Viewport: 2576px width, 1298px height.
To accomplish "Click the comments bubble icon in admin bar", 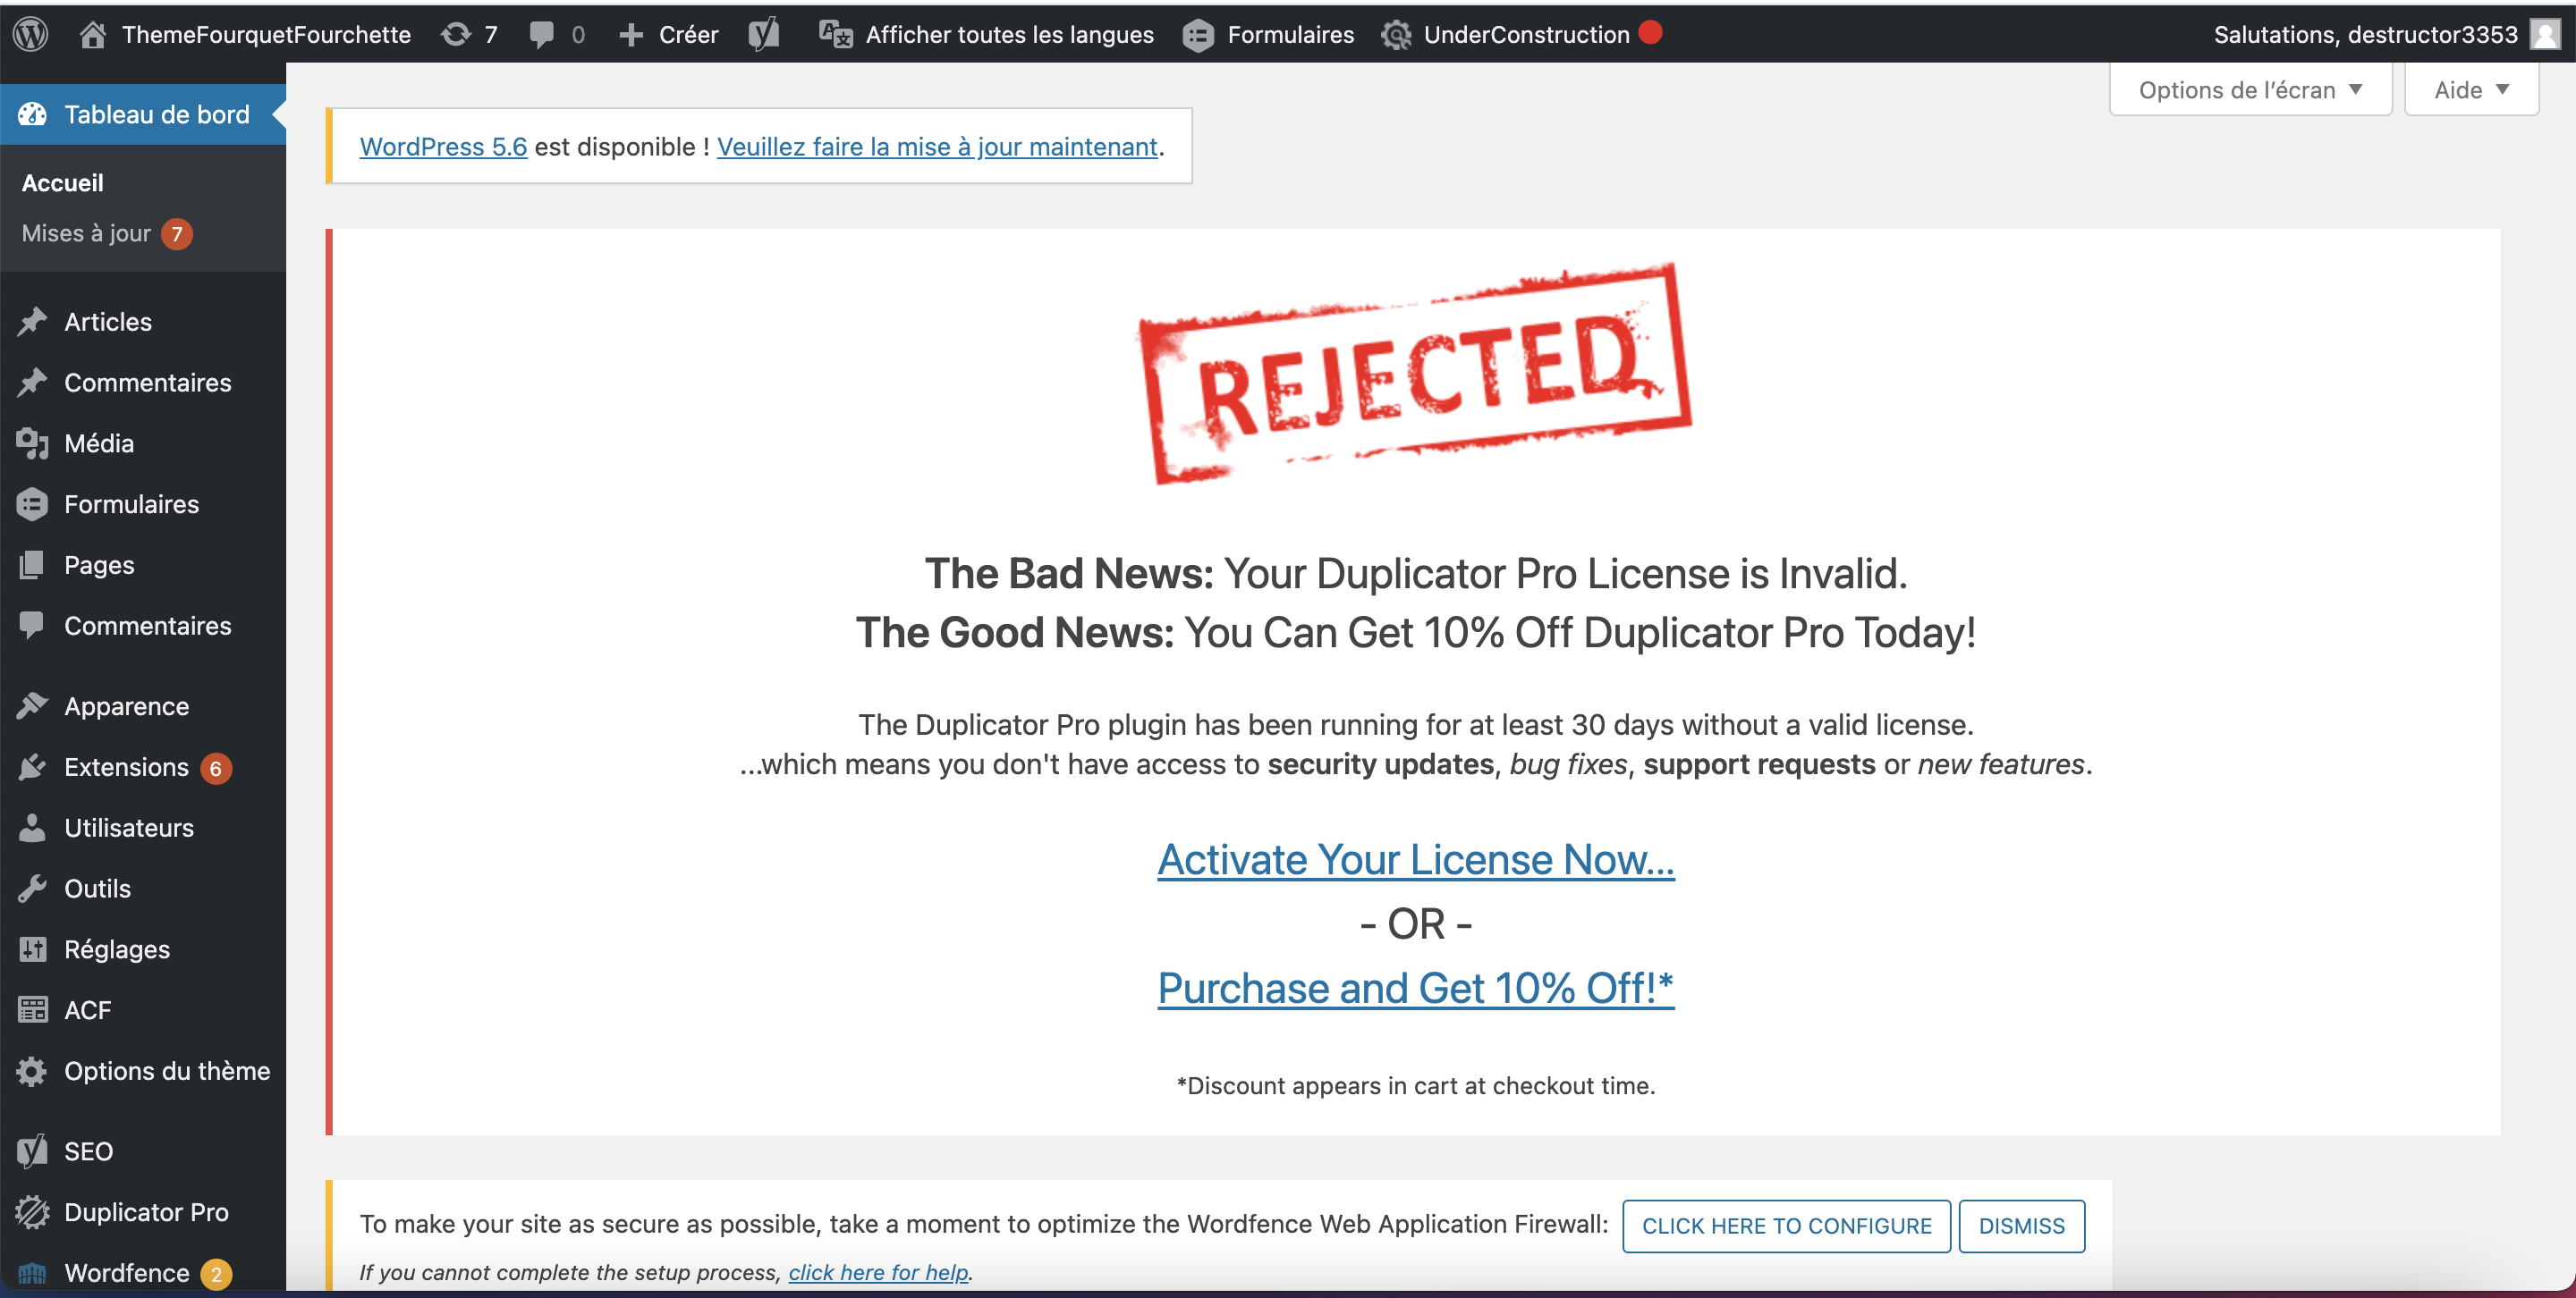I will [541, 34].
